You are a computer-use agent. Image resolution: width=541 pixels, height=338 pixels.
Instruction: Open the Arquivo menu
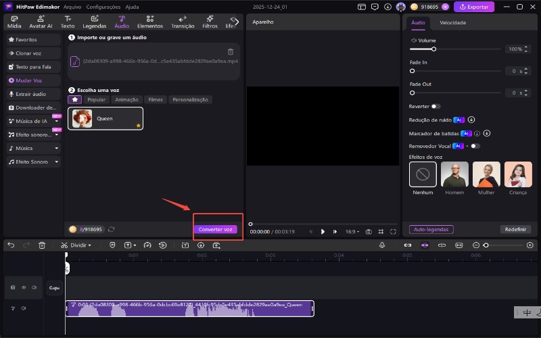pos(72,7)
